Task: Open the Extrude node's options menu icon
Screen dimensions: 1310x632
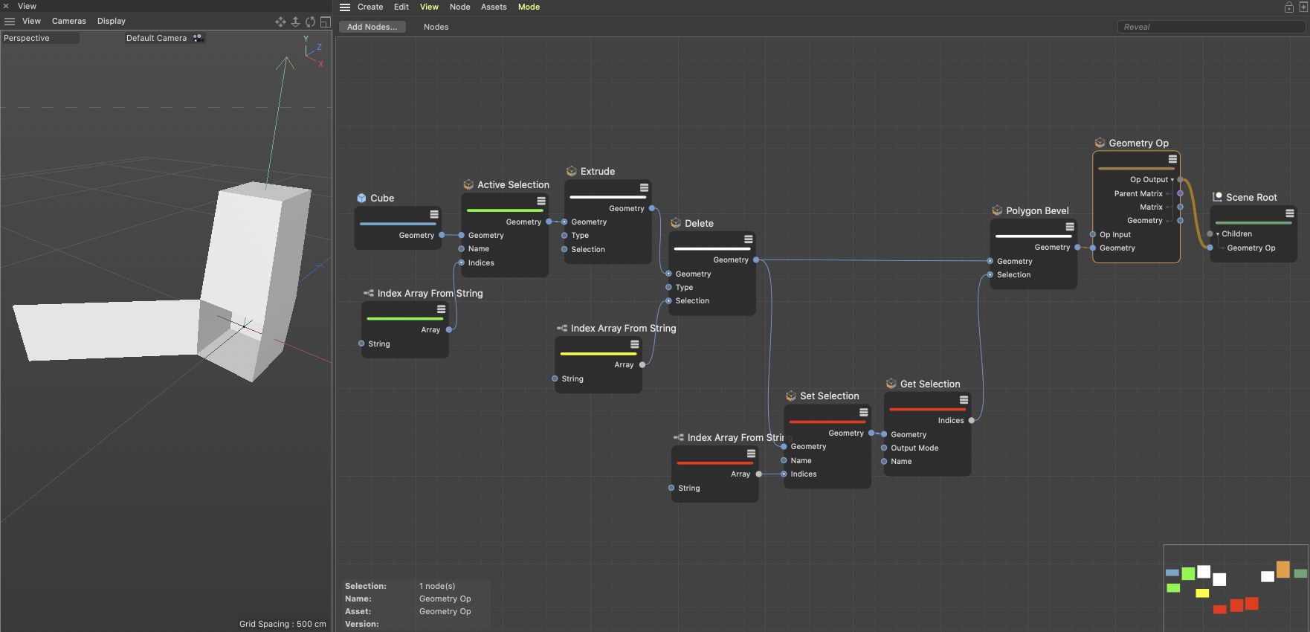Action: point(644,187)
